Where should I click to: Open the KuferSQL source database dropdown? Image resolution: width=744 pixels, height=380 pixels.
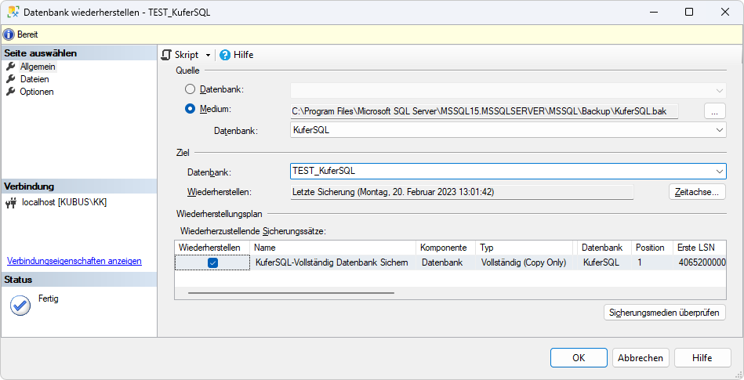(x=508, y=130)
